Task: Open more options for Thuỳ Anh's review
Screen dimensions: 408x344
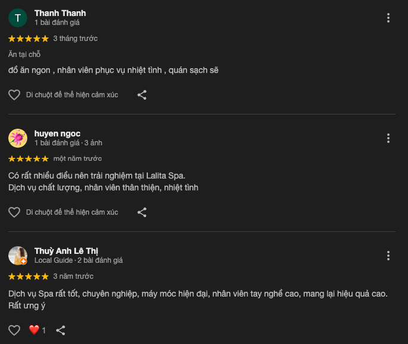Action: coord(388,256)
